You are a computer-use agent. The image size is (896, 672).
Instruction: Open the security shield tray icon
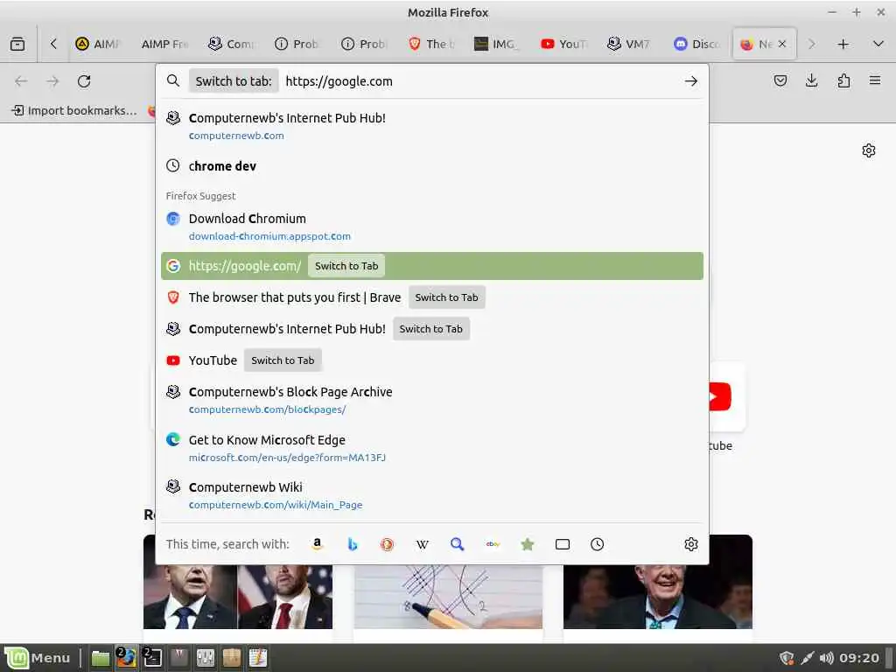[x=787, y=658]
